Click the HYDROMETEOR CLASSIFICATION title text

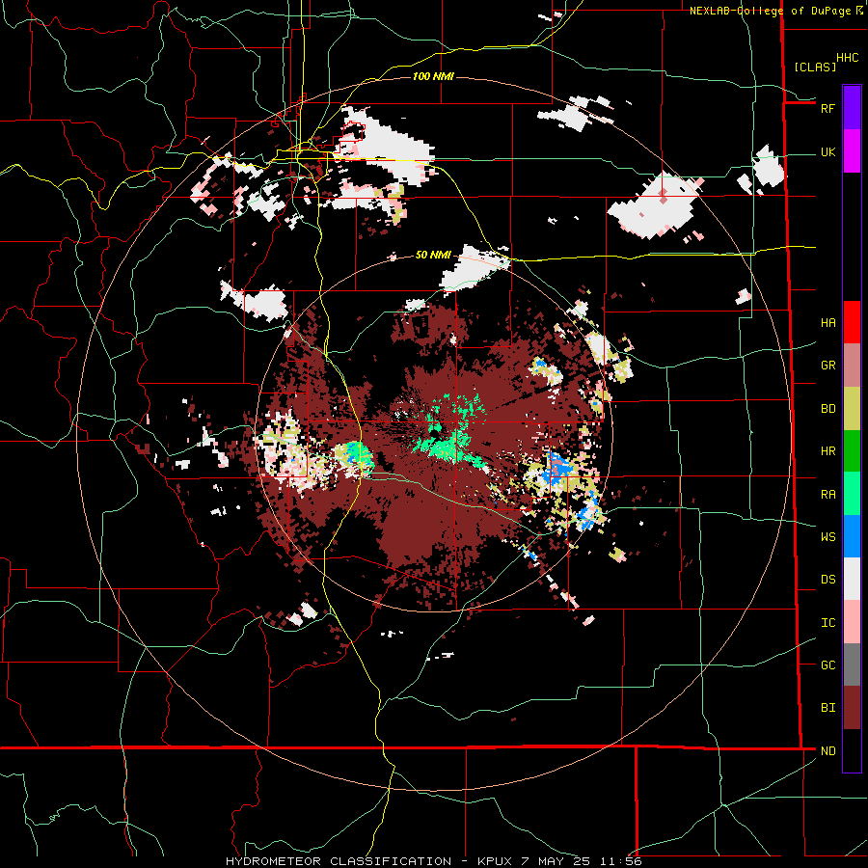click(x=339, y=861)
